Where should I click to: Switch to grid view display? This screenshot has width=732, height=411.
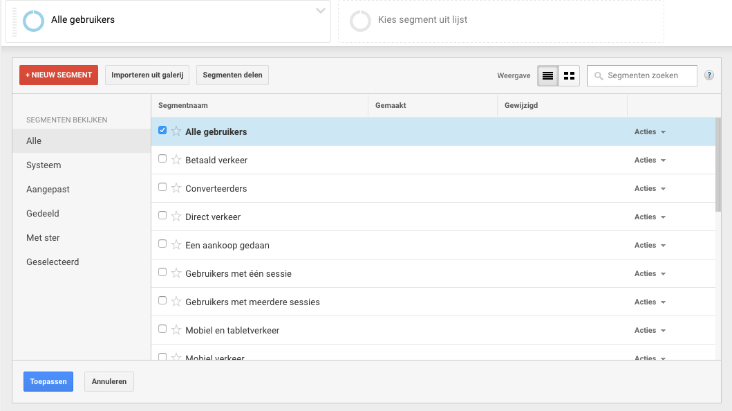[569, 75]
